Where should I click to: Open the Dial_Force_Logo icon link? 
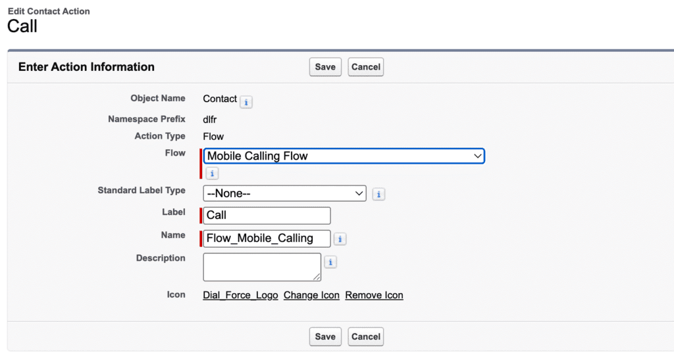tap(240, 296)
